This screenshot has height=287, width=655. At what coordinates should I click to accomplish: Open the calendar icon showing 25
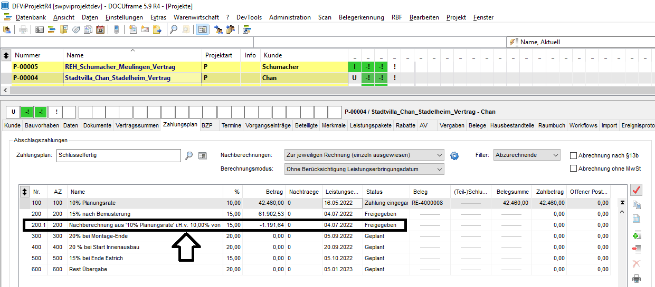click(x=100, y=29)
